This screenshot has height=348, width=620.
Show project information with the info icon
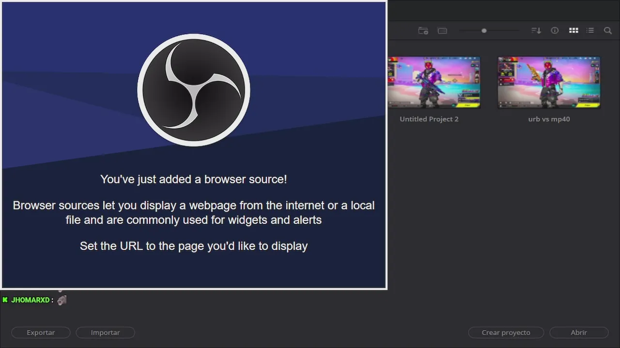tap(555, 30)
